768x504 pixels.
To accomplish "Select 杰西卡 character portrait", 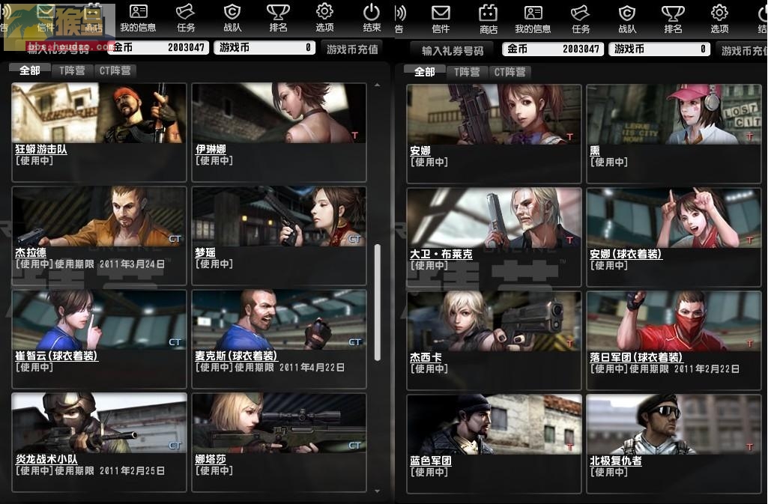I will coord(495,321).
